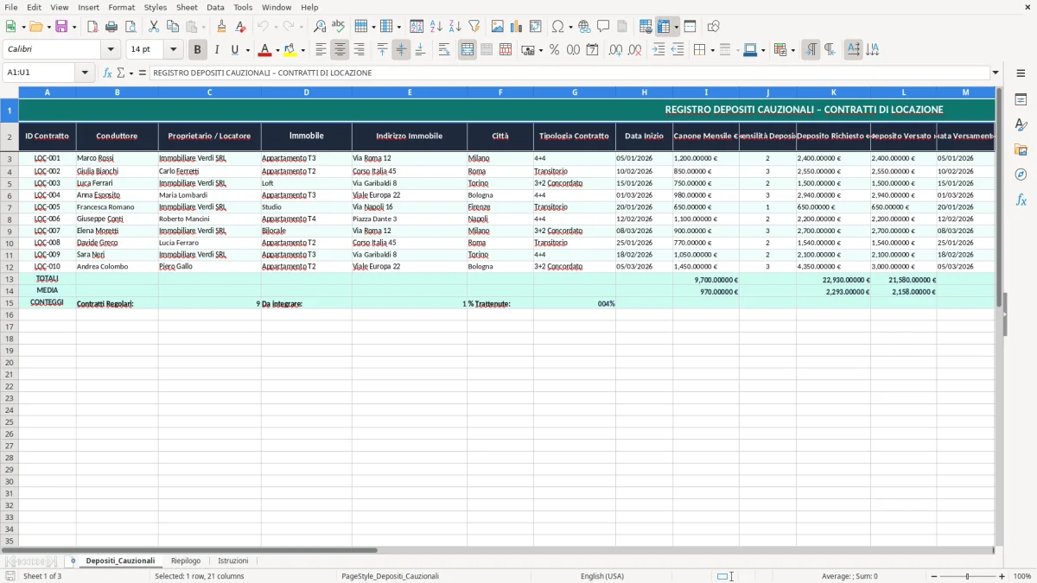
Task: Toggle Align Left button
Action: point(321,50)
